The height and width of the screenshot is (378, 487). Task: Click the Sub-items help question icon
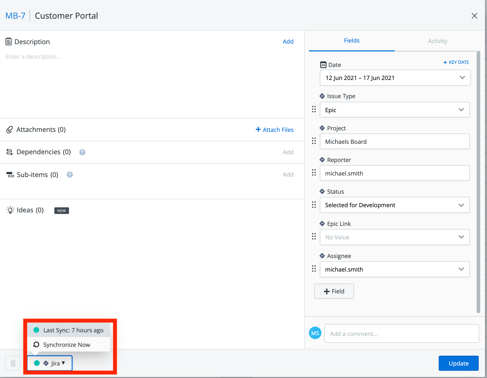coord(70,175)
